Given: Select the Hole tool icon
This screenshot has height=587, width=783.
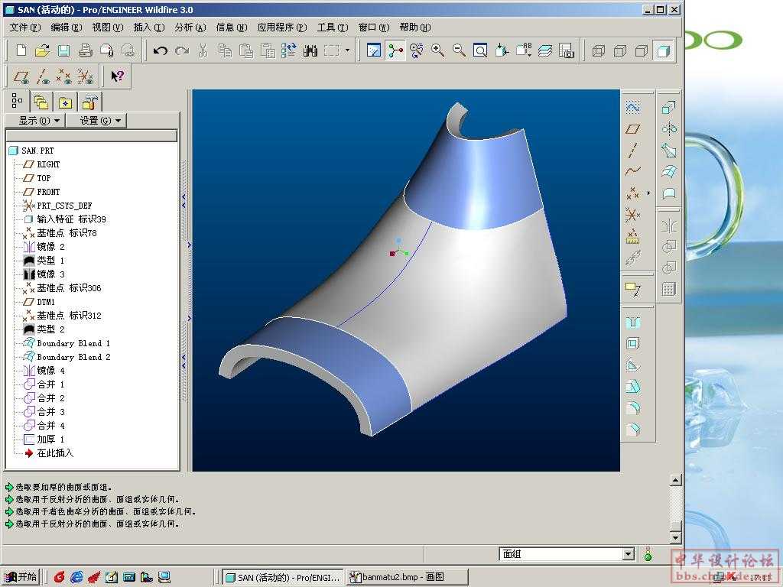Looking at the screenshot, I should [632, 322].
